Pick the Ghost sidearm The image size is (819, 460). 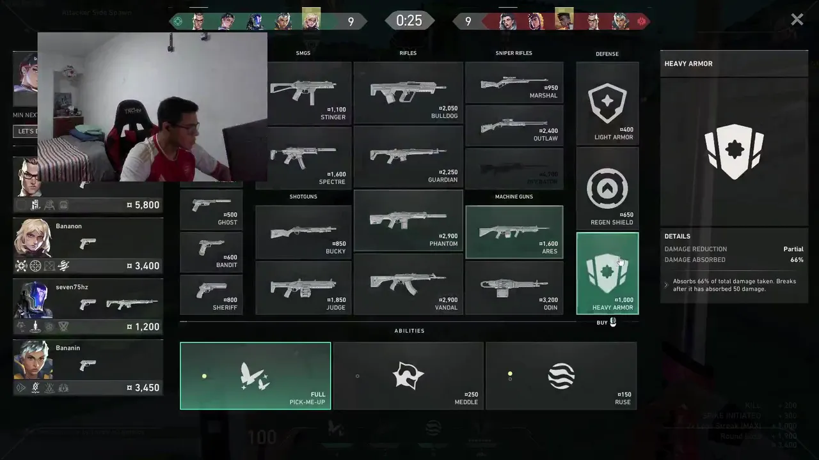tap(211, 210)
